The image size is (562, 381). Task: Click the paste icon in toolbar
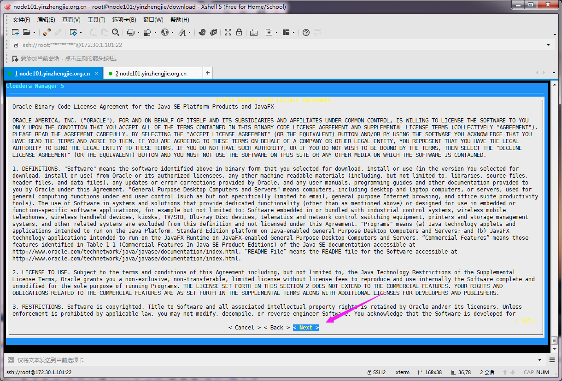(x=105, y=32)
